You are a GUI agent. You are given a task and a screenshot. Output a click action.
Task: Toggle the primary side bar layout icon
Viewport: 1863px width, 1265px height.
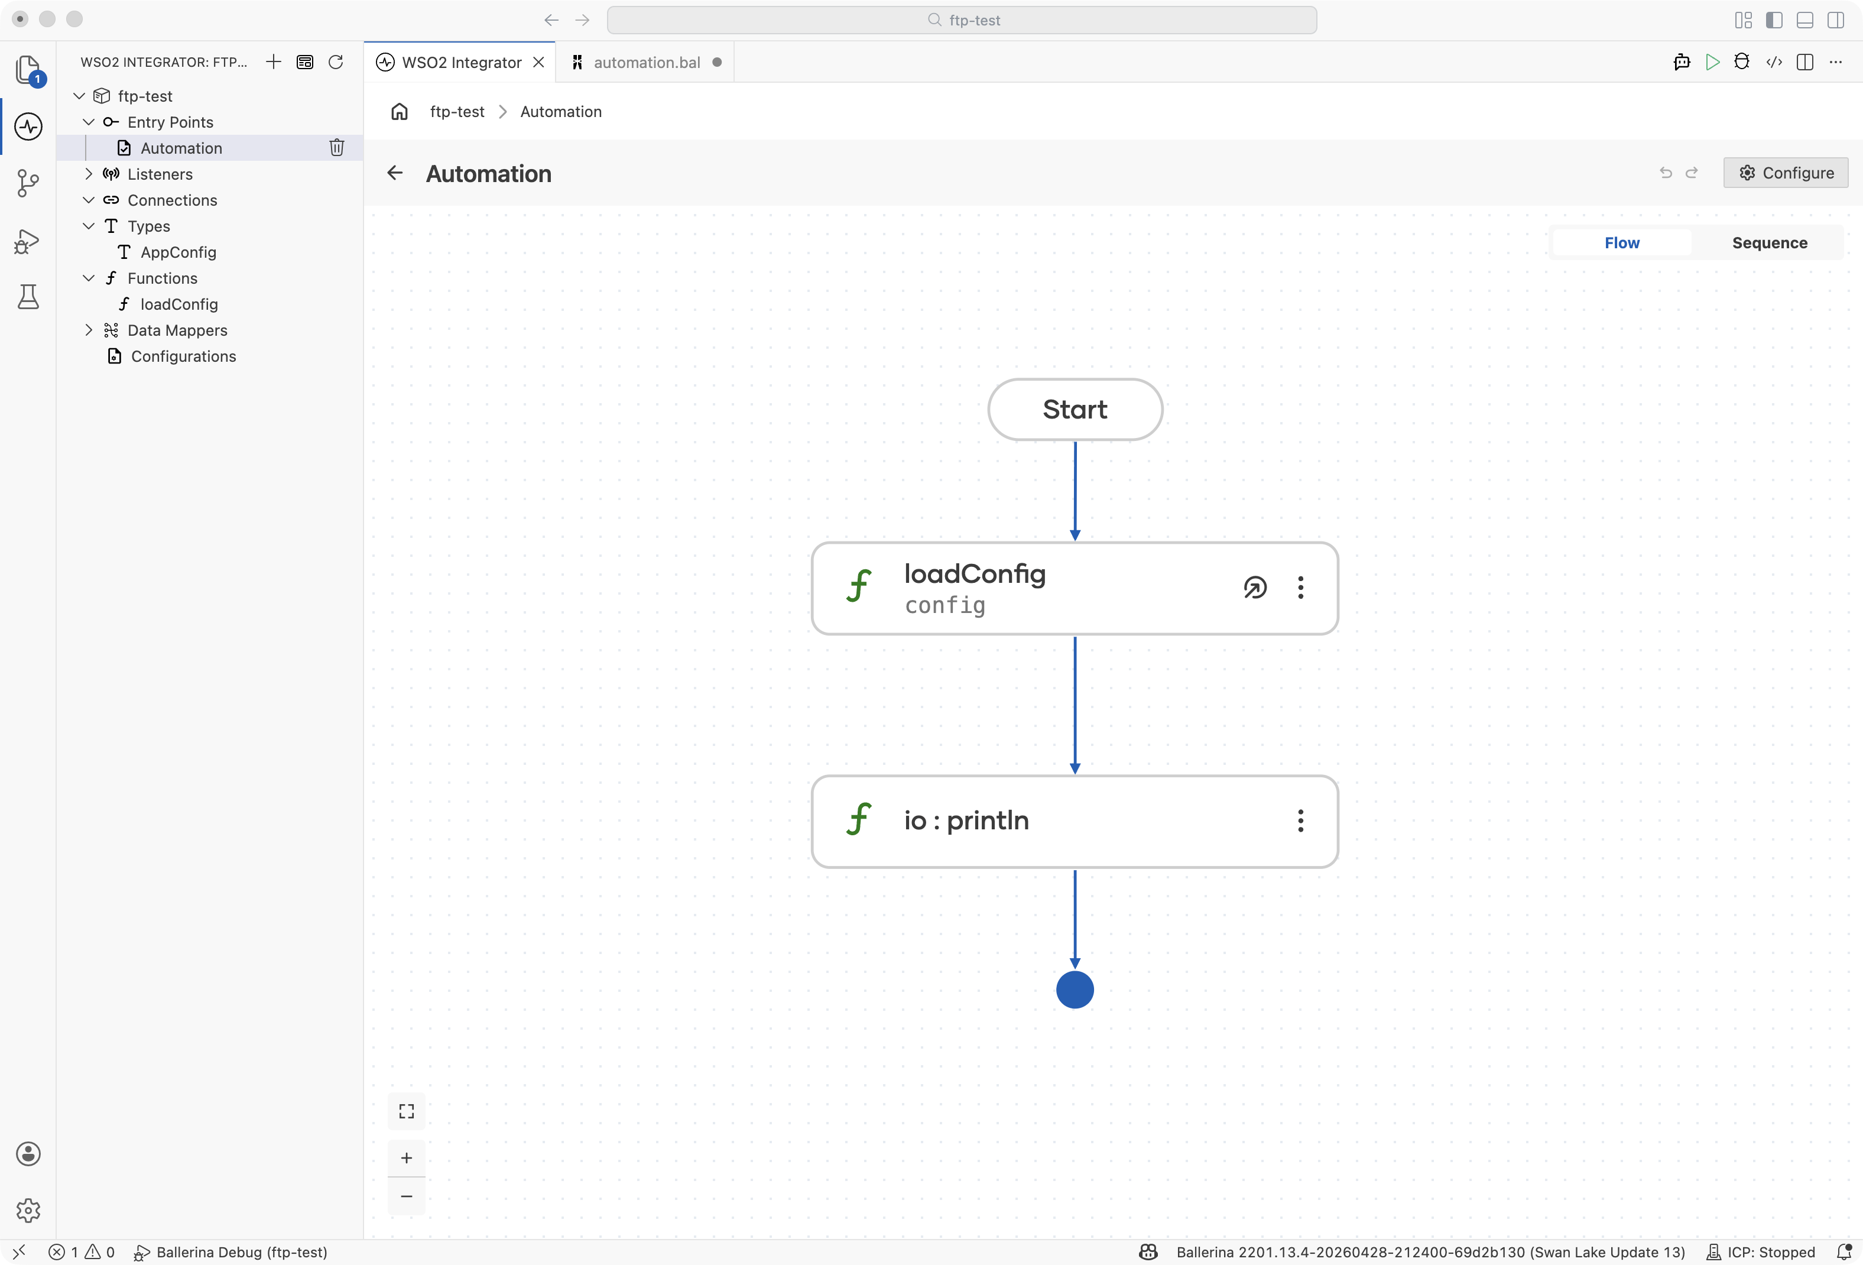1774,20
